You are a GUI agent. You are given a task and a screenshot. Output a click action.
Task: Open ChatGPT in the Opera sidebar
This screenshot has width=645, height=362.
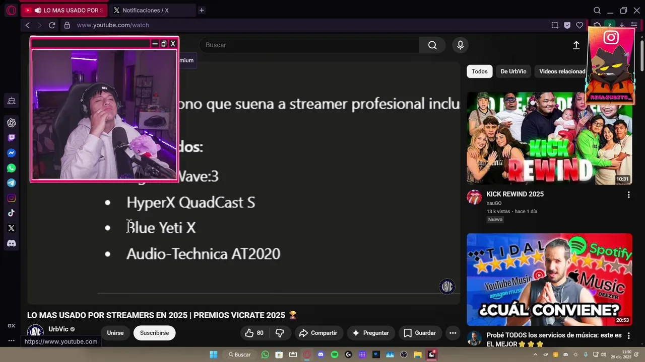click(x=11, y=123)
